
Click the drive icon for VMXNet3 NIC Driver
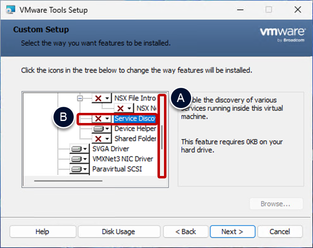(76, 159)
